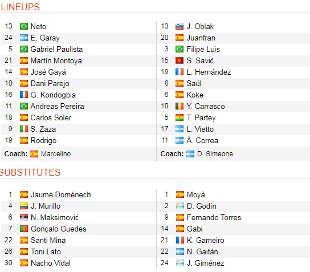Click the Italy flag next to S. Zaza
Image resolution: width=310 pixels, height=272 pixels.
24,129
